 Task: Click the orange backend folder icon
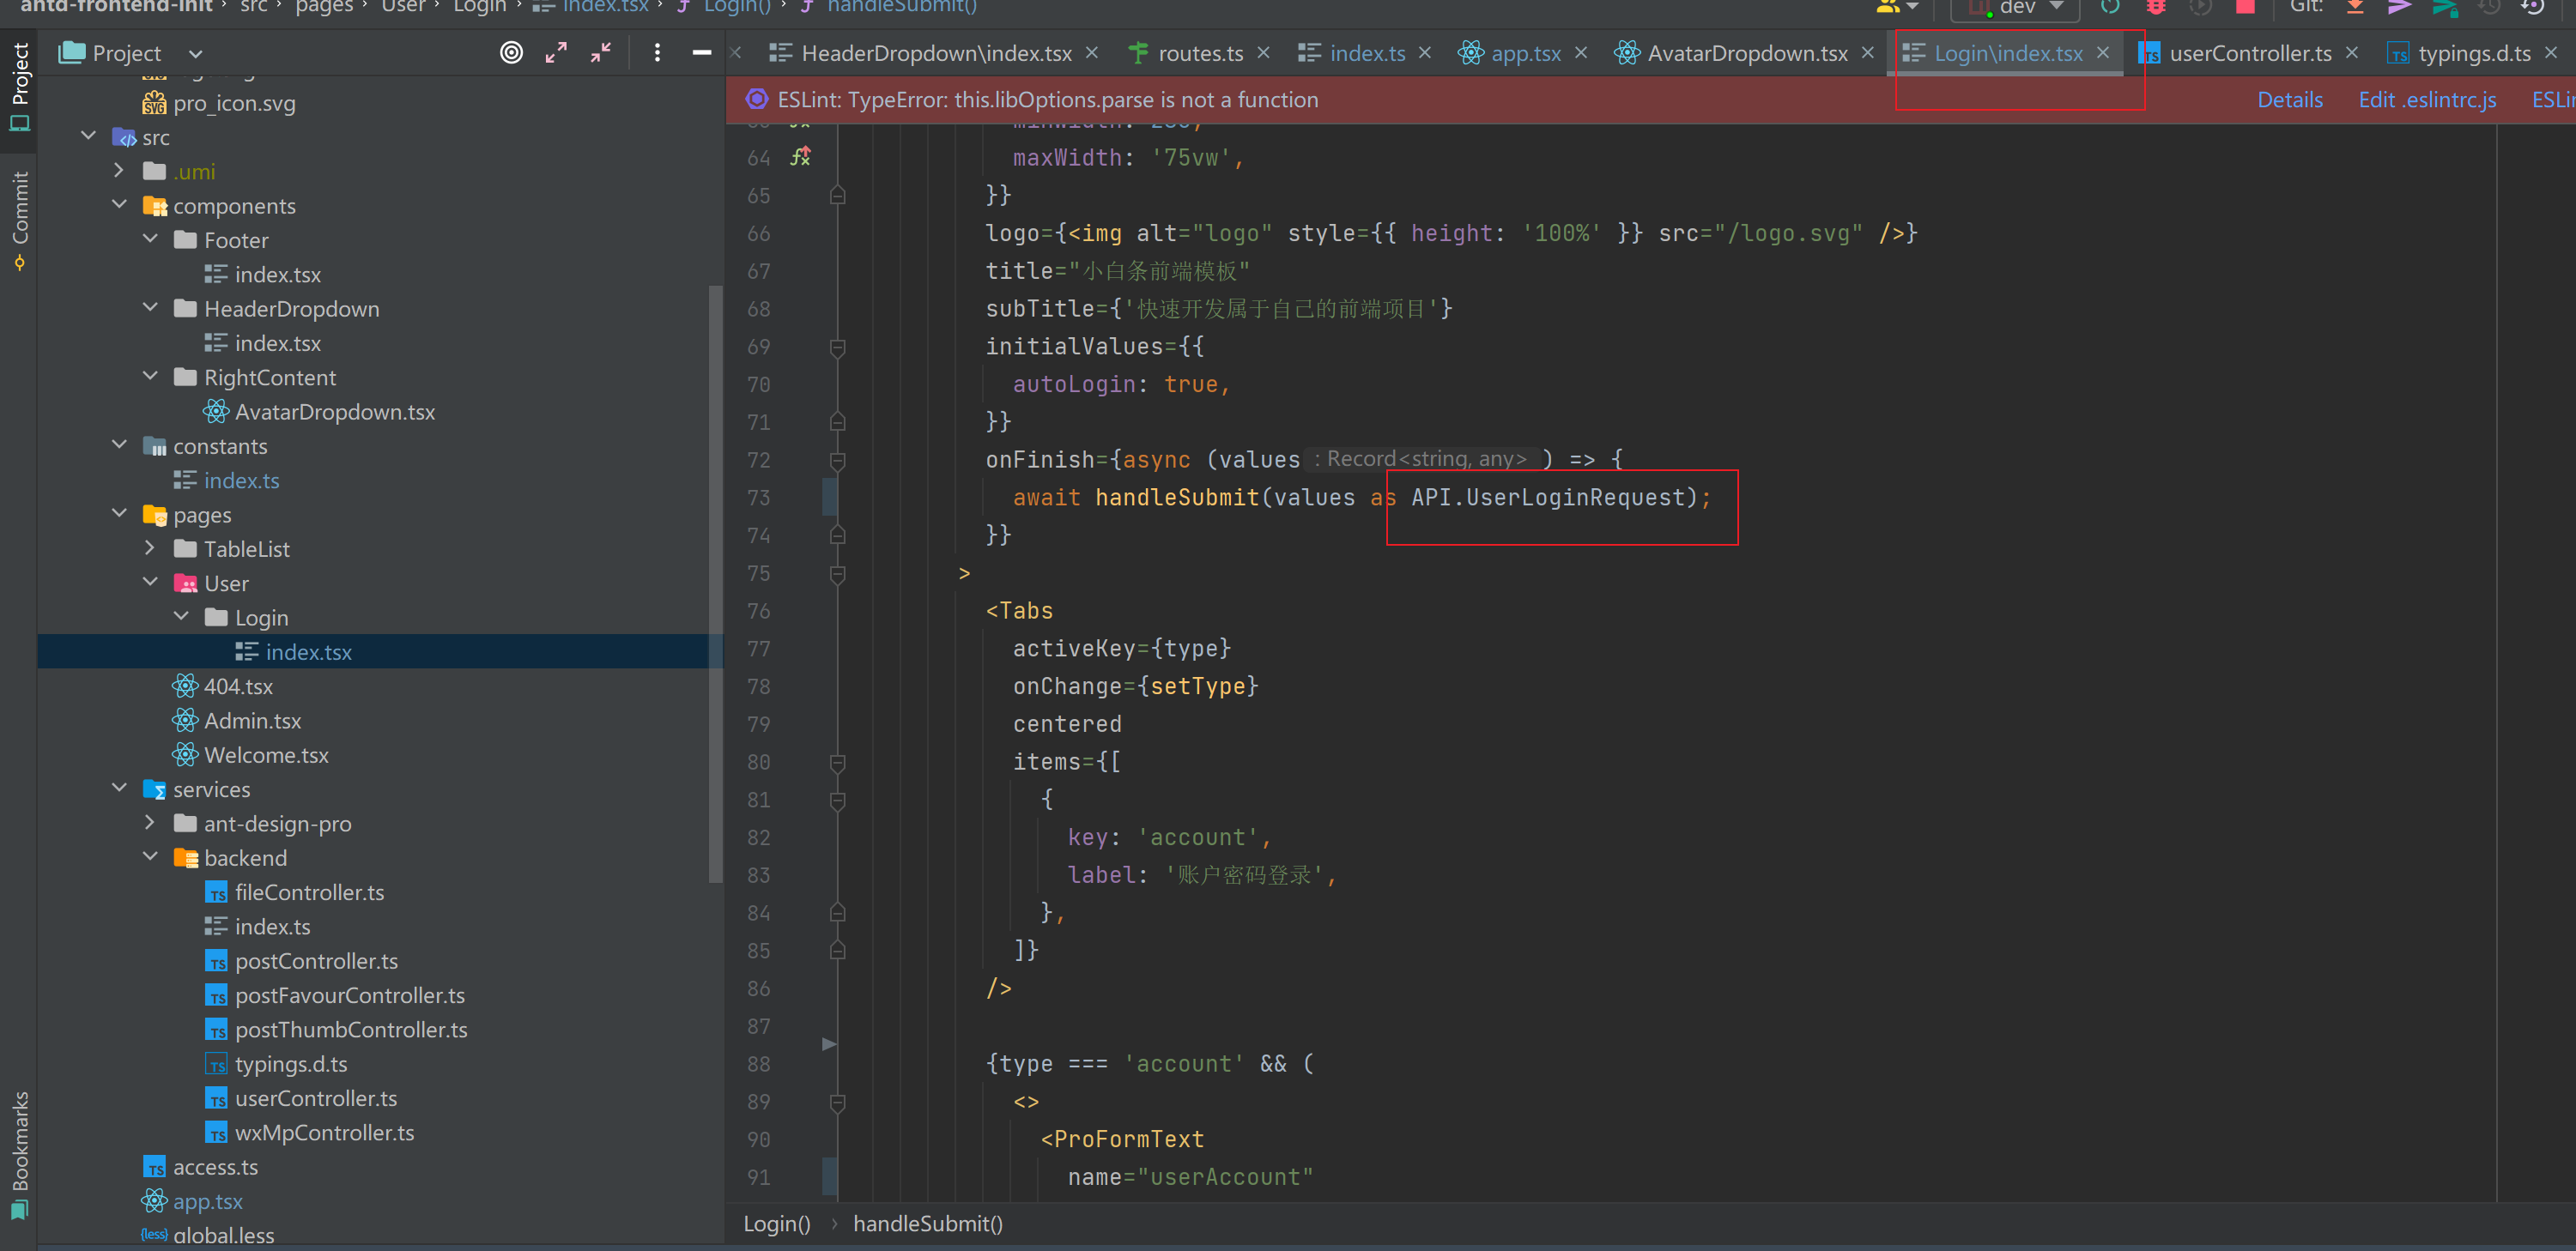point(185,857)
